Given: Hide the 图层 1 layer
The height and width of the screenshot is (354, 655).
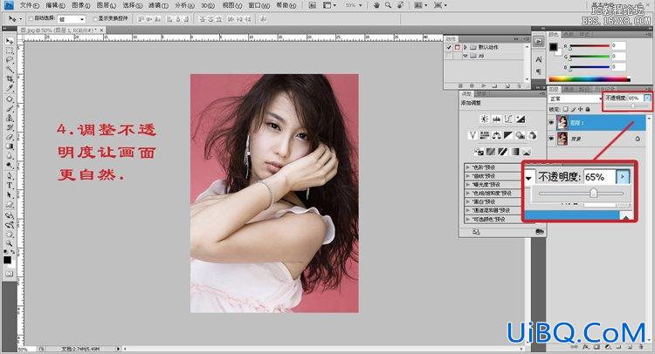Looking at the screenshot, I should 551,123.
